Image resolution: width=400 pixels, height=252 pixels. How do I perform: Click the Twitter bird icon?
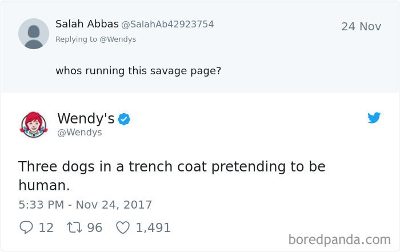374,118
